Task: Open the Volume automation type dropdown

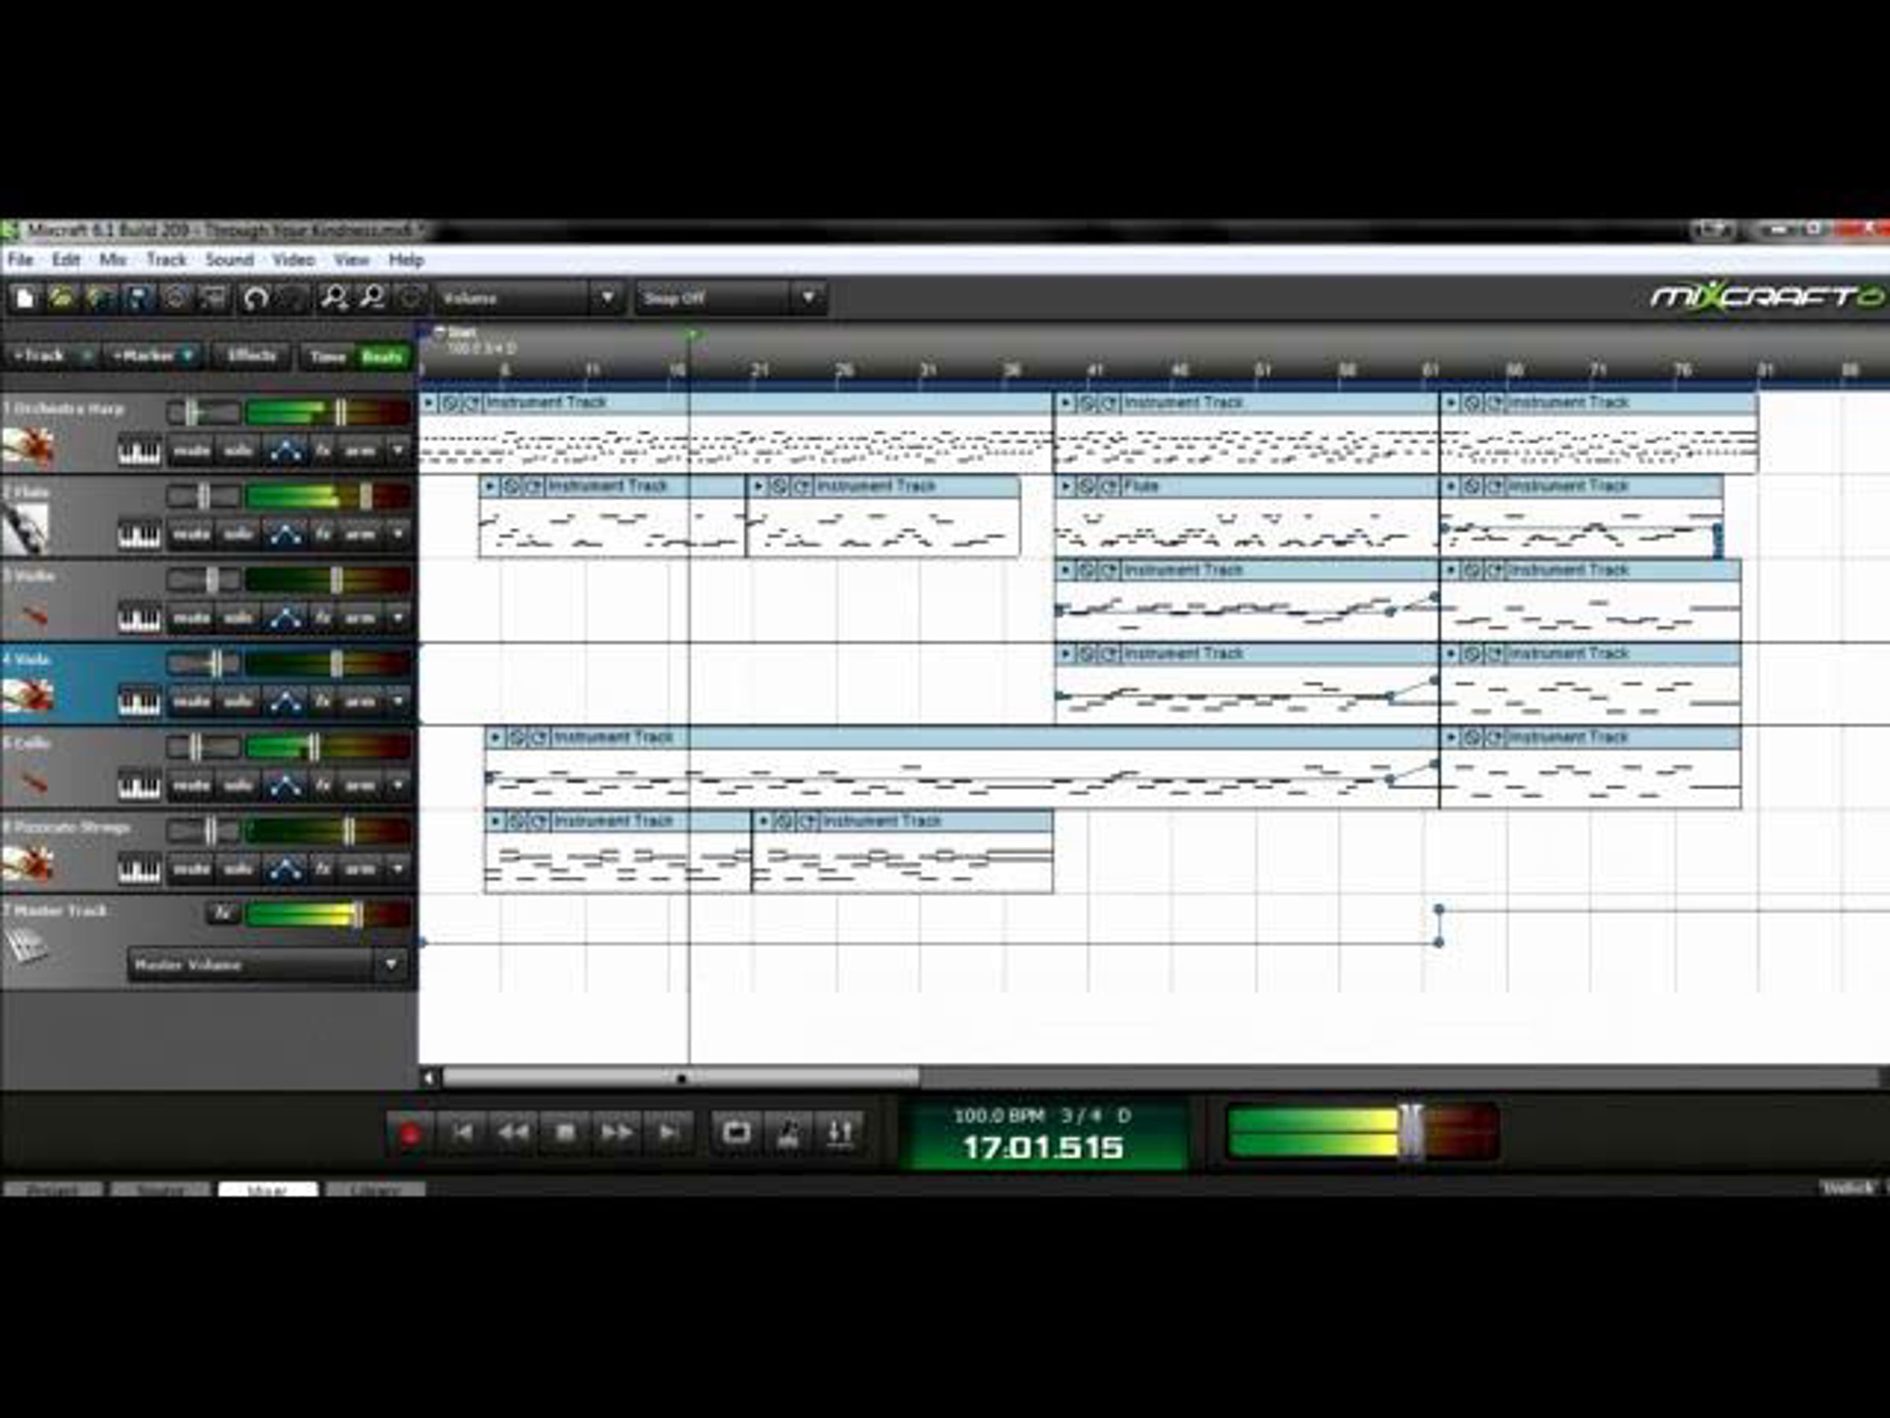Action: (x=606, y=298)
